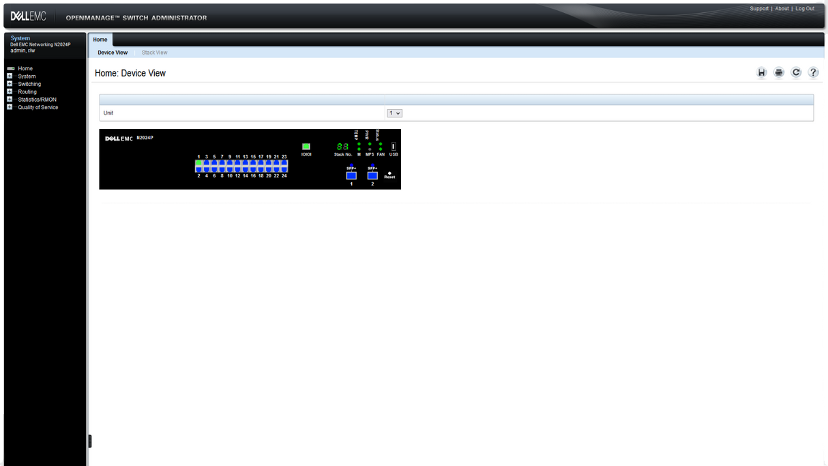Select Quality of Service in the tree
The image size is (828, 466).
[38, 107]
